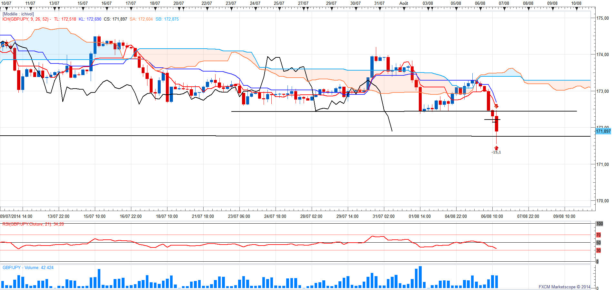614x290 pixels.
Task: Select the ICH(GBP/JPY, 9, 26, 52) indicator label
Action: coord(26,19)
